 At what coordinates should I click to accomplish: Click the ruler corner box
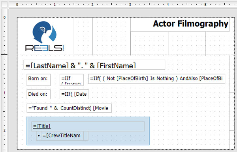4,4
